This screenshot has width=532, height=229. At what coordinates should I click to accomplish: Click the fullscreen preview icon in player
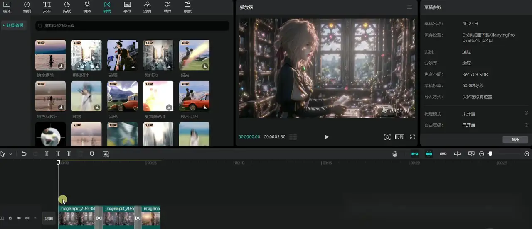pos(413,137)
